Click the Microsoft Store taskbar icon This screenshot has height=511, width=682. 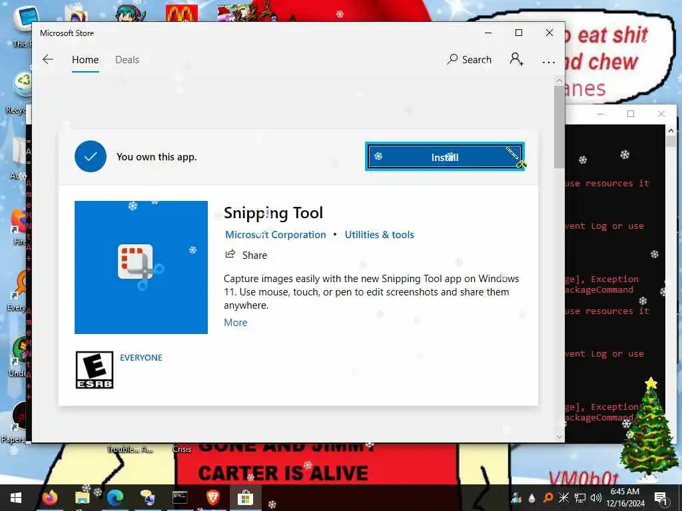pos(245,498)
